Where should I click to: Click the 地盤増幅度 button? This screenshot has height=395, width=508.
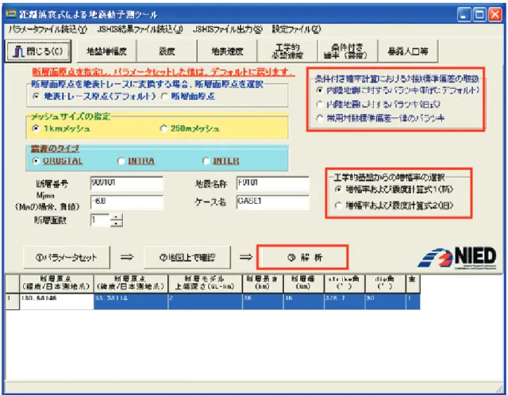pos(106,51)
